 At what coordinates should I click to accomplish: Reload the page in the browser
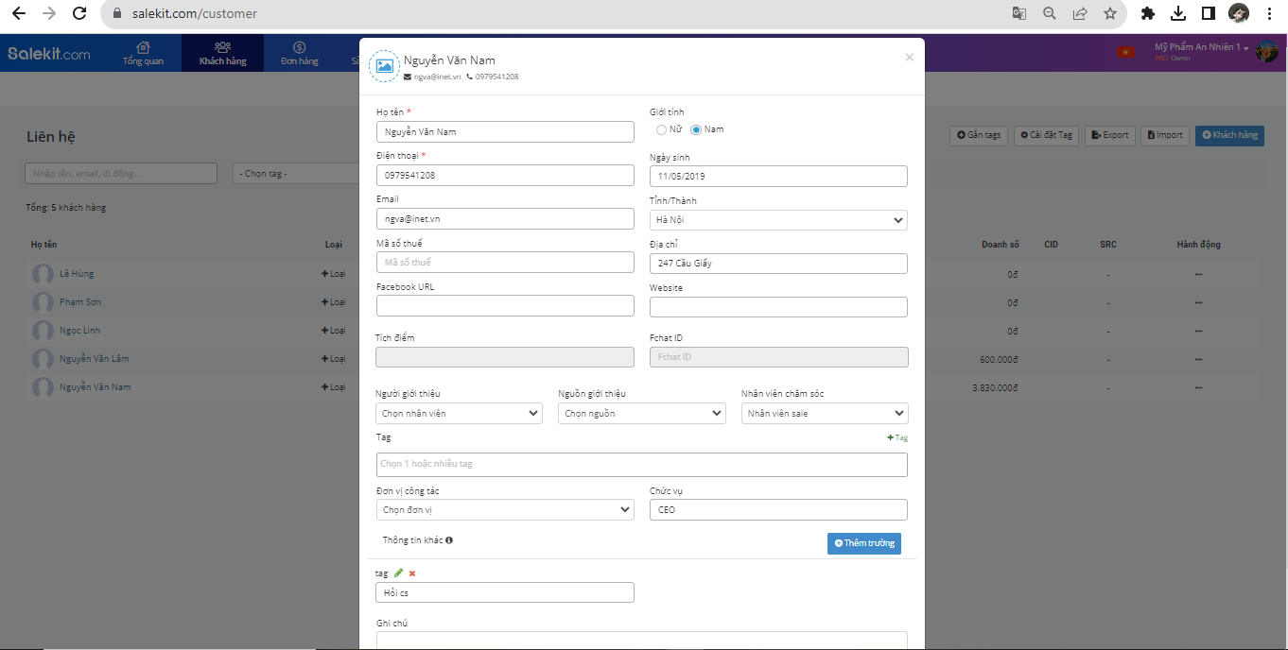79,13
